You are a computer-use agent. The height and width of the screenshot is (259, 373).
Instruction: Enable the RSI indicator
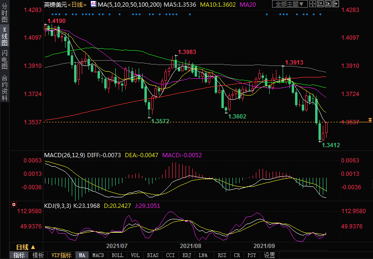pyautogui.click(x=222, y=255)
